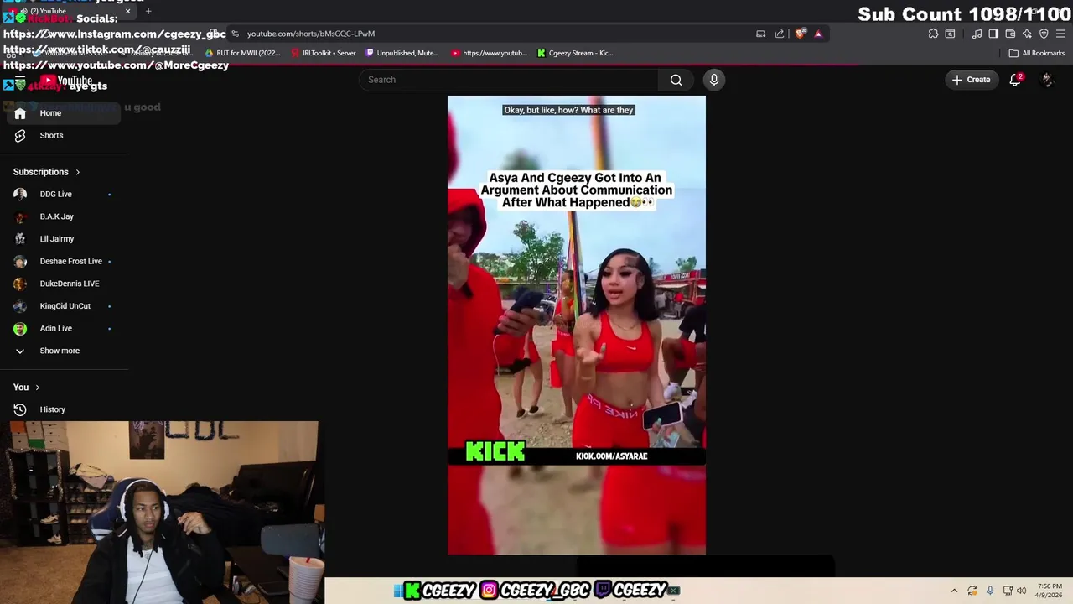
Task: Open the browser extensions puzzle icon
Action: click(x=933, y=34)
